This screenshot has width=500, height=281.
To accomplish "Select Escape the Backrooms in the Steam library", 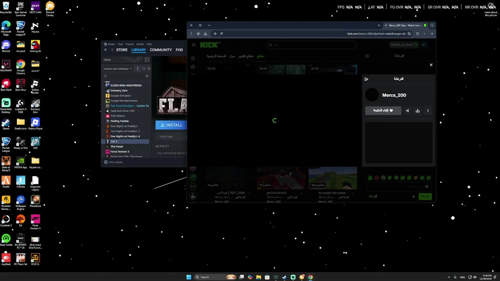I will point(124,101).
